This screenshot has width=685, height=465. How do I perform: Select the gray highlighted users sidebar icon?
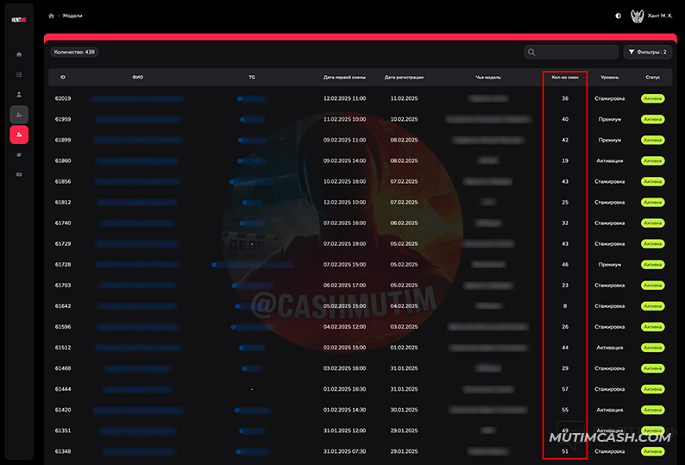click(x=19, y=114)
